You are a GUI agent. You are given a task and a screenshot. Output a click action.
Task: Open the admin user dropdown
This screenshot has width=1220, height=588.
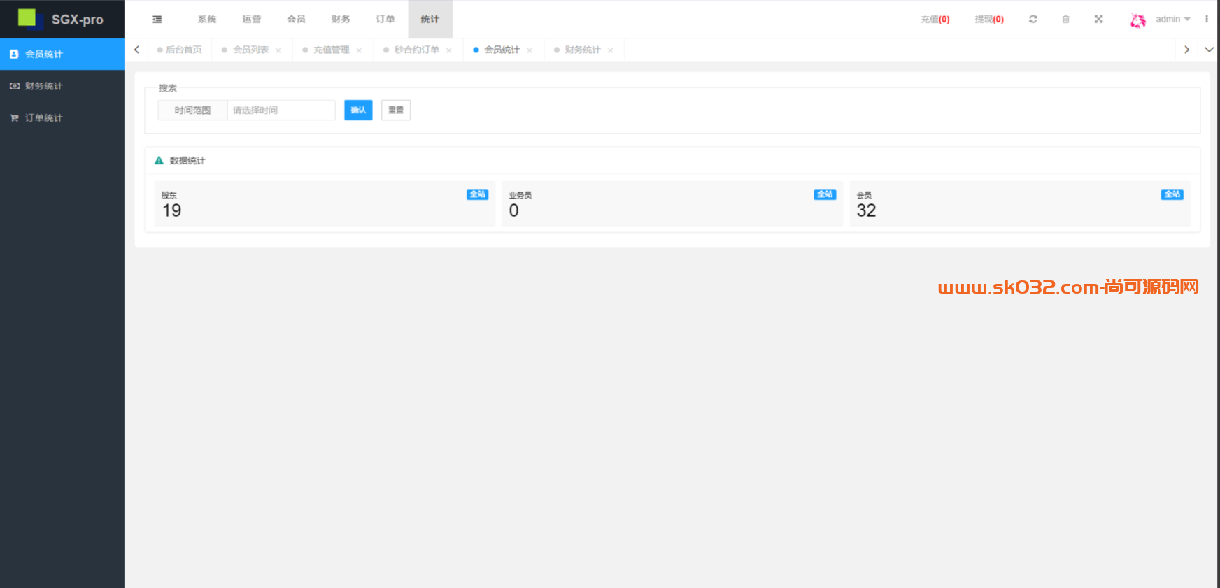pos(1172,20)
